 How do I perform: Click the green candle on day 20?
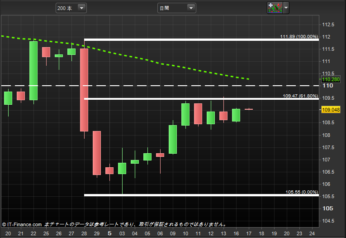tap(8, 98)
